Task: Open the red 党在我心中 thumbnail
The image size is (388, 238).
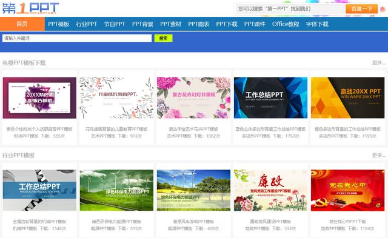Action: coord(347,190)
